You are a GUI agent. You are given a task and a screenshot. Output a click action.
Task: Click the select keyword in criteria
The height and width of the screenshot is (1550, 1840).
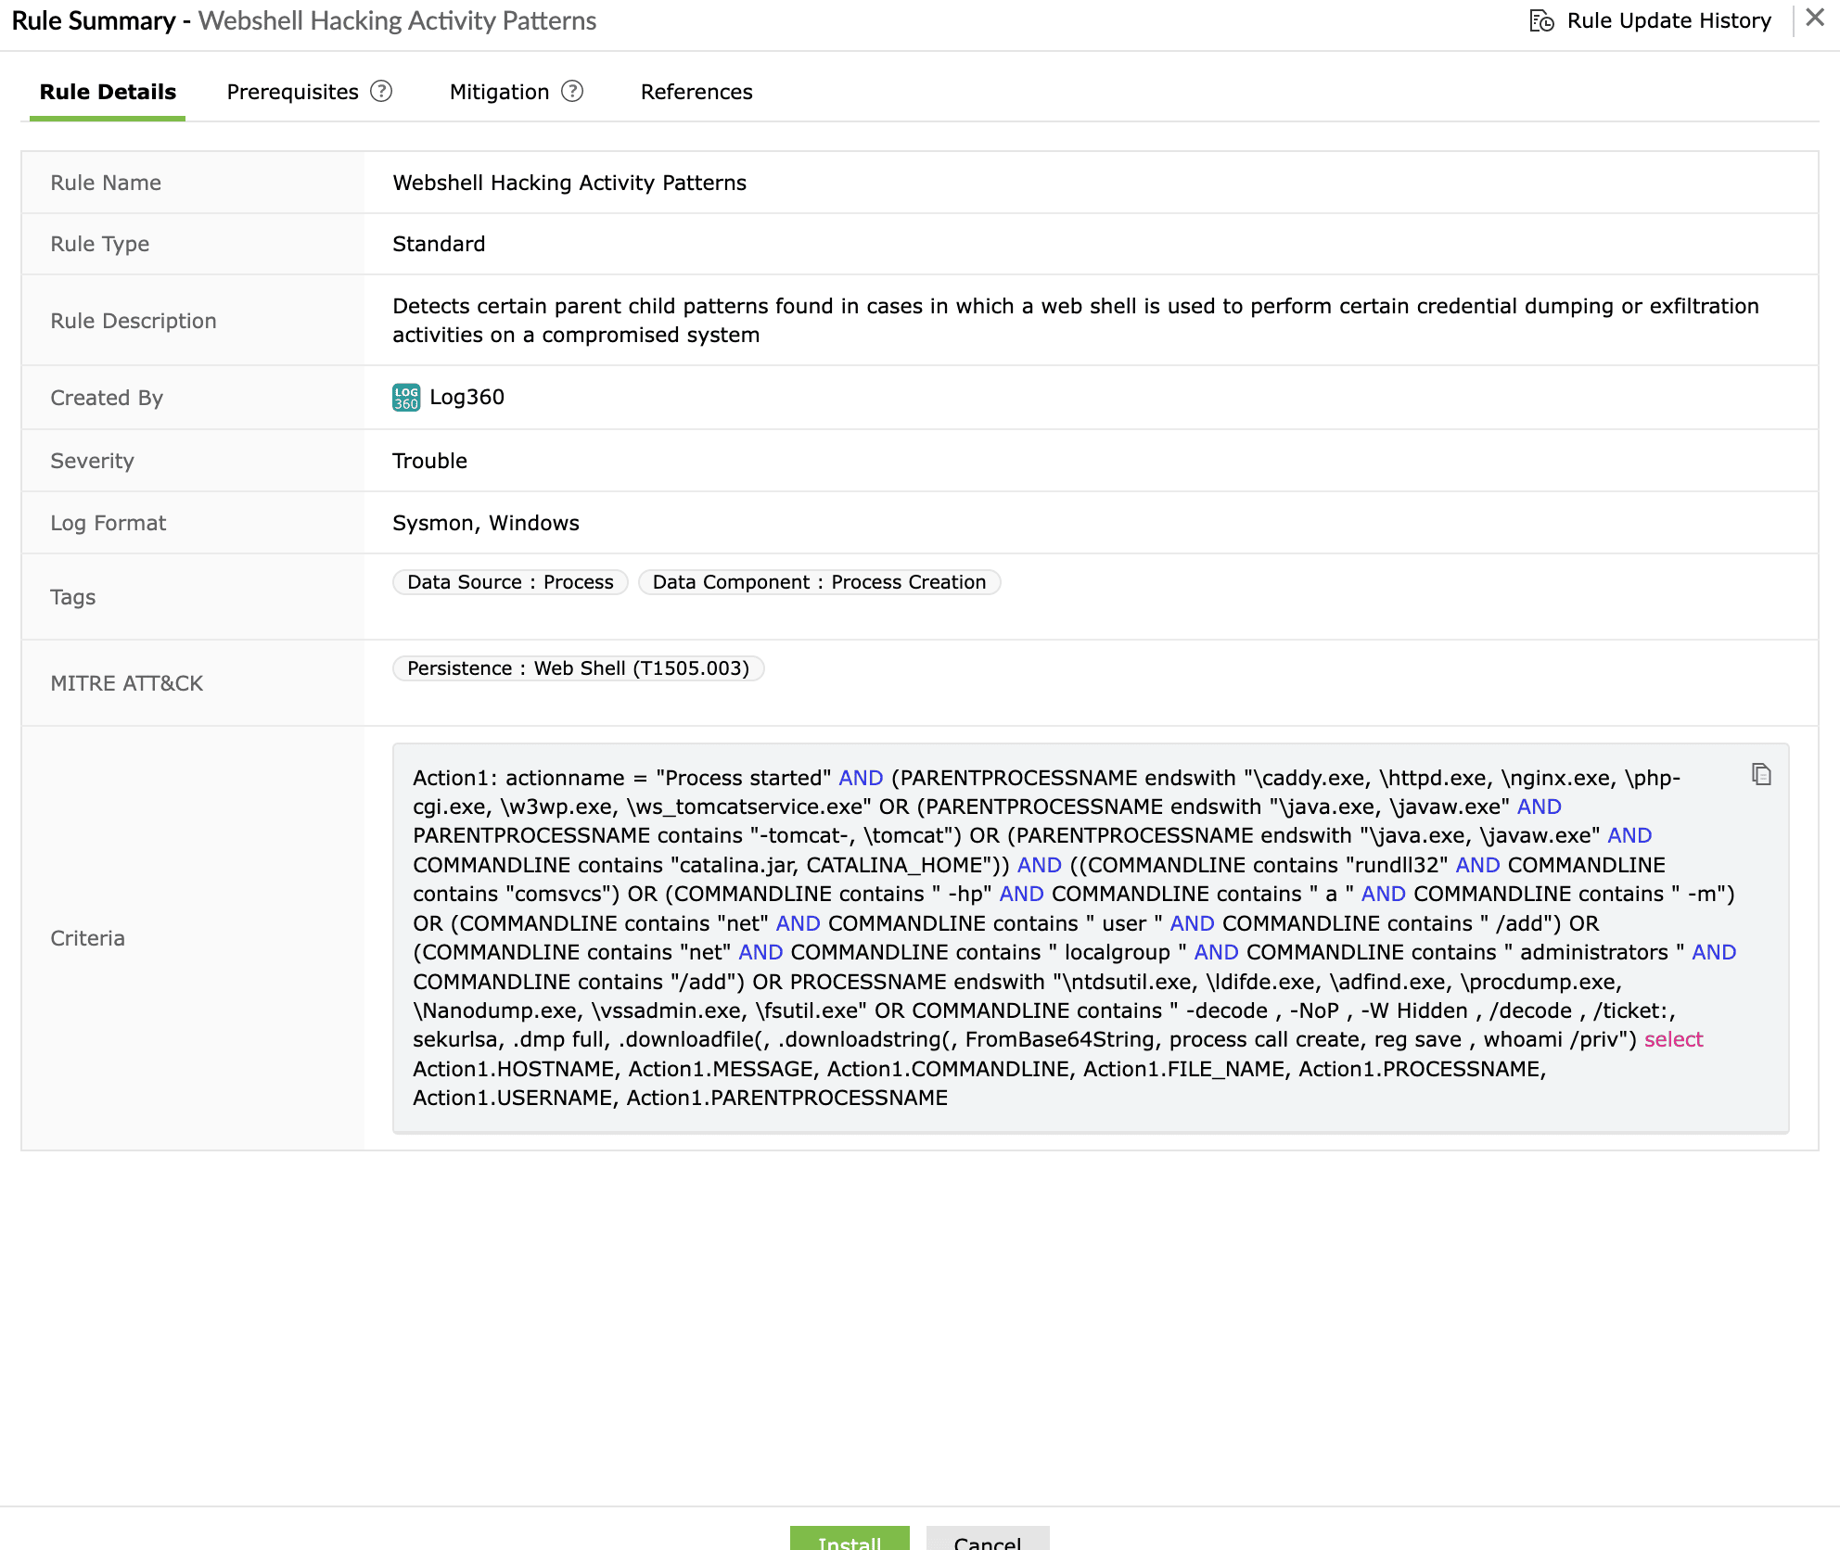click(1673, 1039)
